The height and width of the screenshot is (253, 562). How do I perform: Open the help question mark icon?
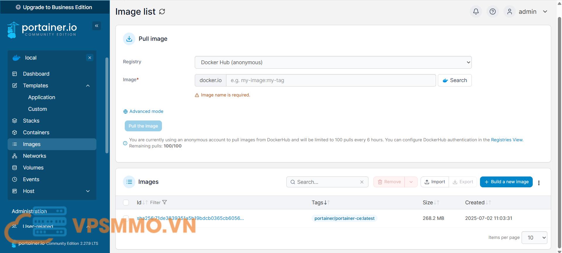point(493,11)
